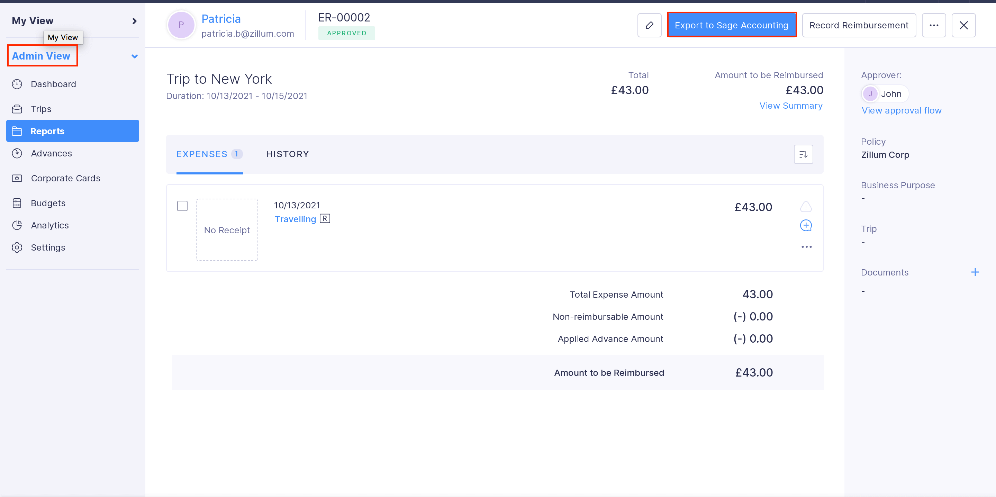Click the No Receipt placeholder
The image size is (996, 497).
click(x=227, y=230)
